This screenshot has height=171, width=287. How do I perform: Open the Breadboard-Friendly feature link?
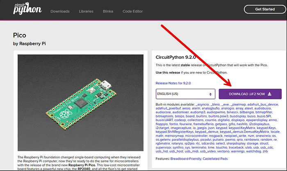pyautogui.click(x=186, y=159)
